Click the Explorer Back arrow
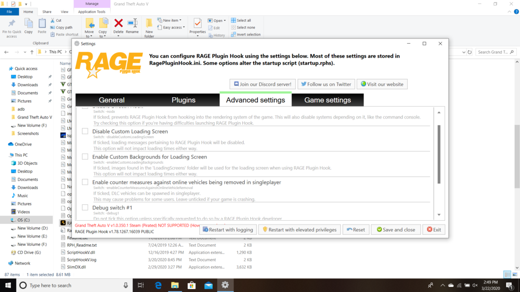The width and height of the screenshot is (520, 292). click(6, 52)
